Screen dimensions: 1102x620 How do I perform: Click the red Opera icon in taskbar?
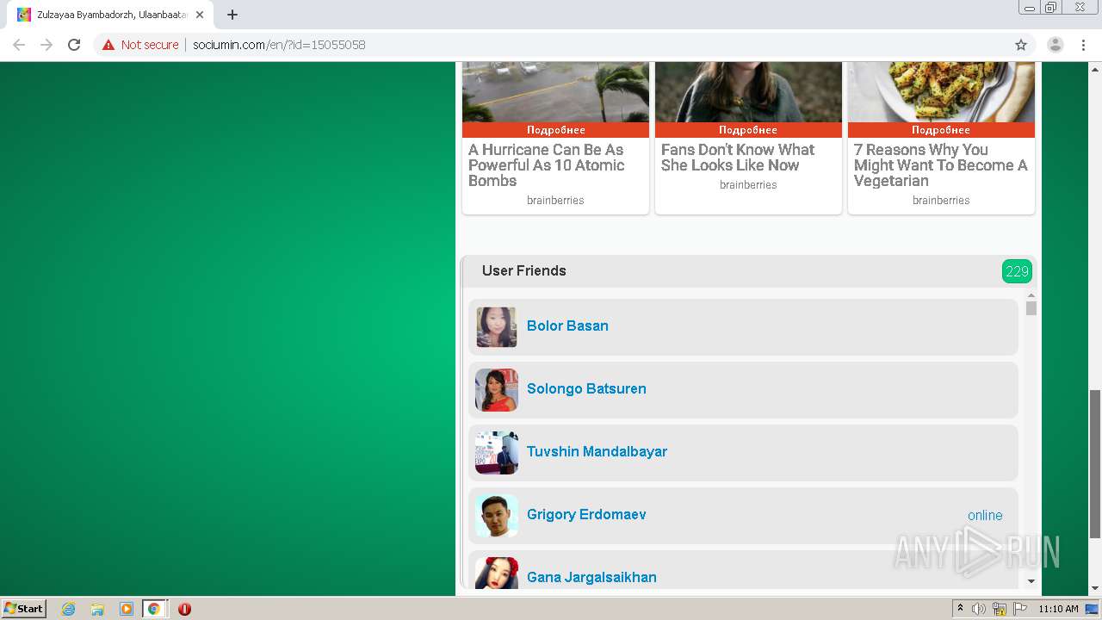184,609
